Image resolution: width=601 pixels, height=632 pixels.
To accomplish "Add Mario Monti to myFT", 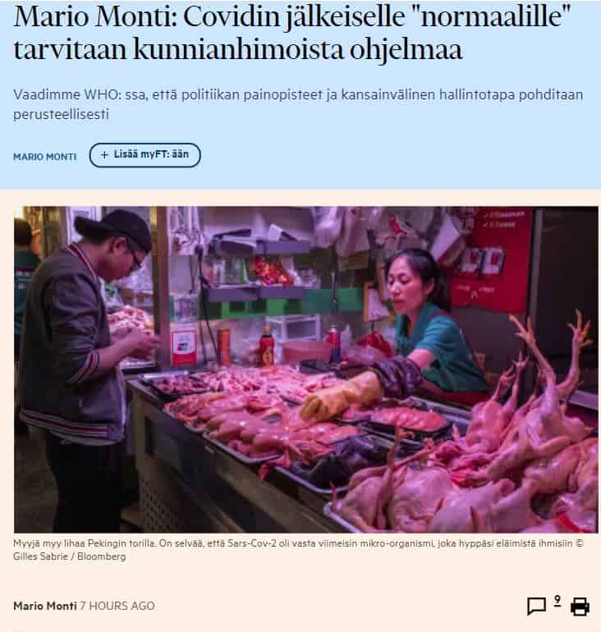I will click(x=145, y=155).
